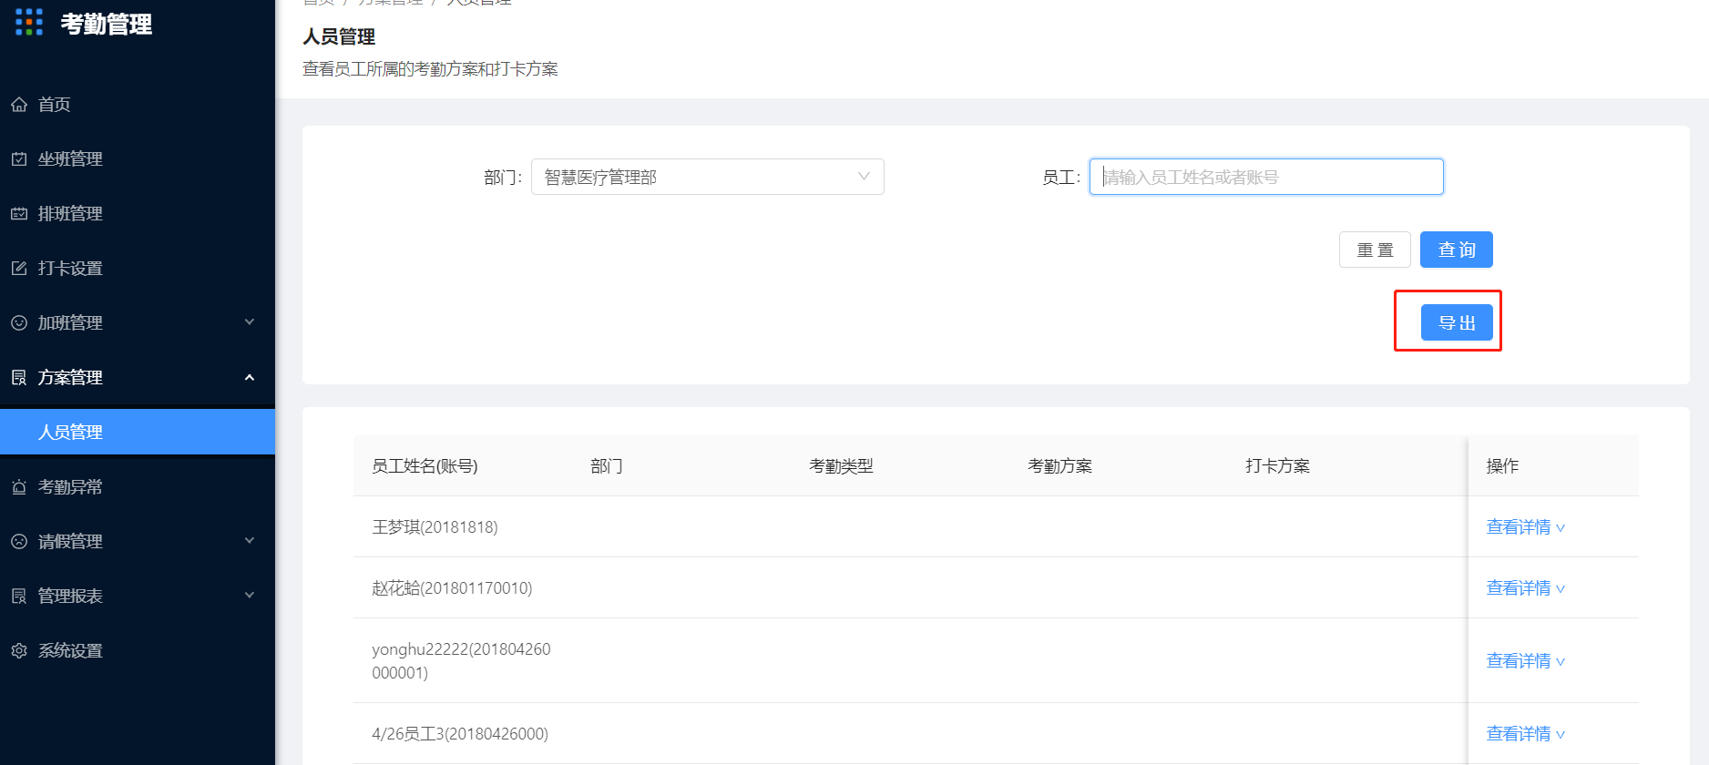Select the 打卡设置 edit icon
1709x765 pixels.
pyautogui.click(x=19, y=269)
